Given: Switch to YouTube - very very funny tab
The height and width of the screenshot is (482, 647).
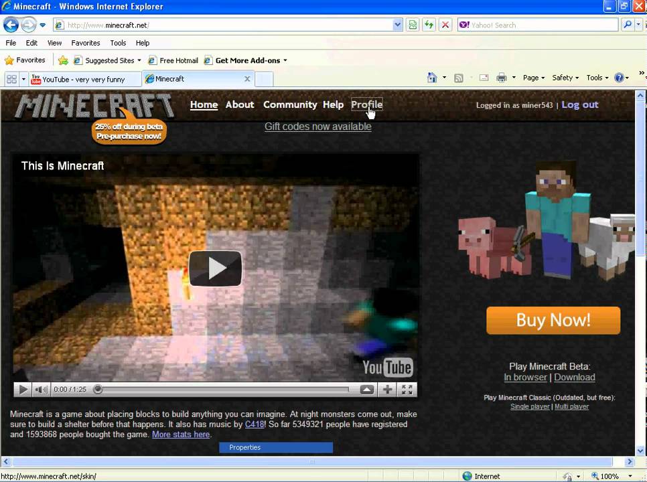Looking at the screenshot, I should [84, 79].
